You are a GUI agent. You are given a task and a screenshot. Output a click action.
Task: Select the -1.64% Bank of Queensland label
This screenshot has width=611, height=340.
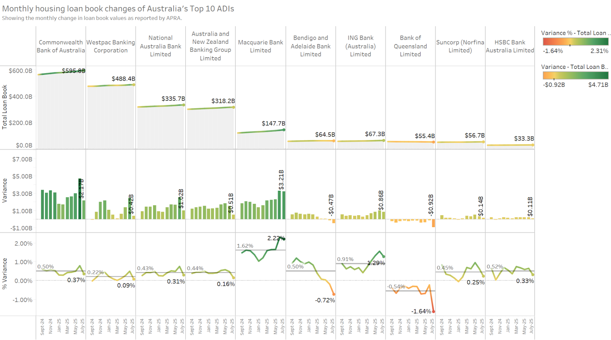pos(421,311)
